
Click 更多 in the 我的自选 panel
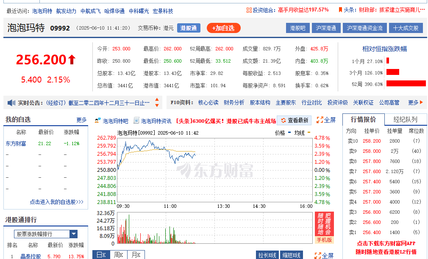(x=81, y=120)
